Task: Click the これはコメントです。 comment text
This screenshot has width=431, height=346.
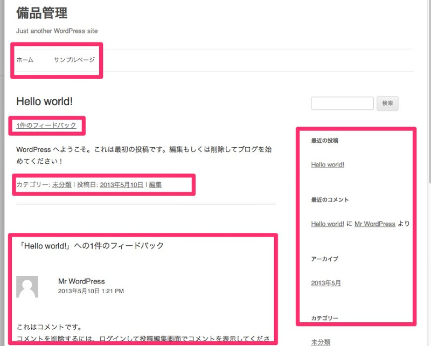Action: click(50, 327)
